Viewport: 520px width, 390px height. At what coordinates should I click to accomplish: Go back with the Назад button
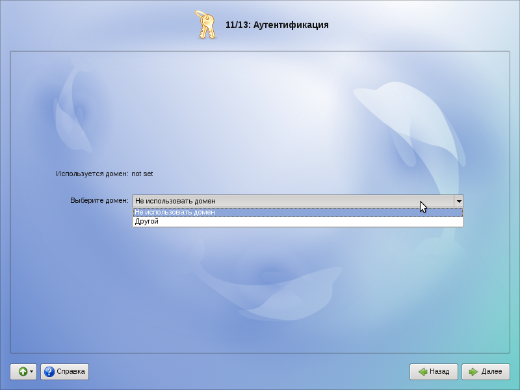434,372
